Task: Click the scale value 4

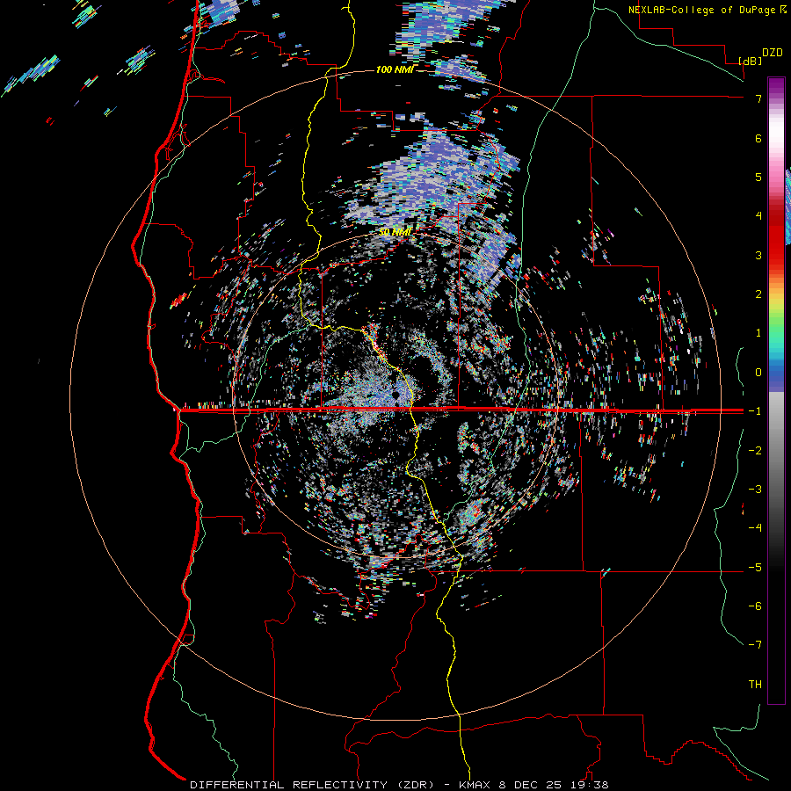Action: click(758, 216)
